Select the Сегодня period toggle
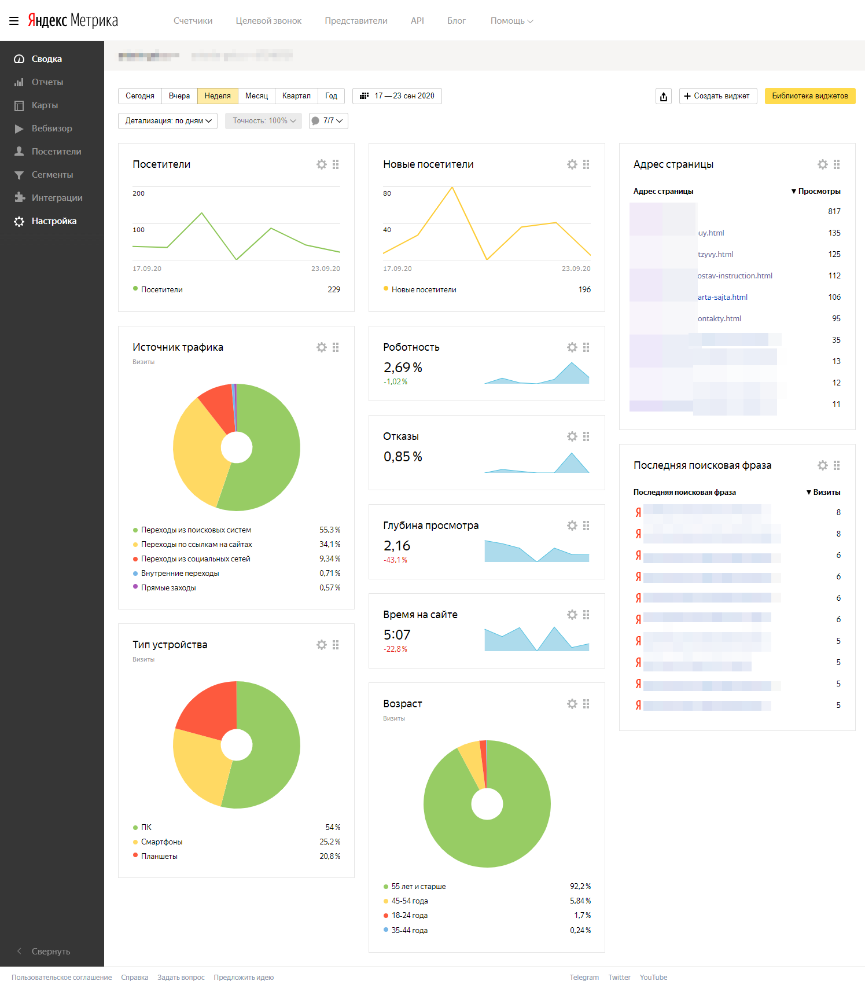 tap(140, 96)
